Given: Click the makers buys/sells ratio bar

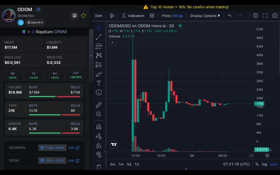Looking at the screenshot, I should click(55, 133).
